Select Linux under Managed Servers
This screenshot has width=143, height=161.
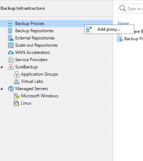[26, 103]
